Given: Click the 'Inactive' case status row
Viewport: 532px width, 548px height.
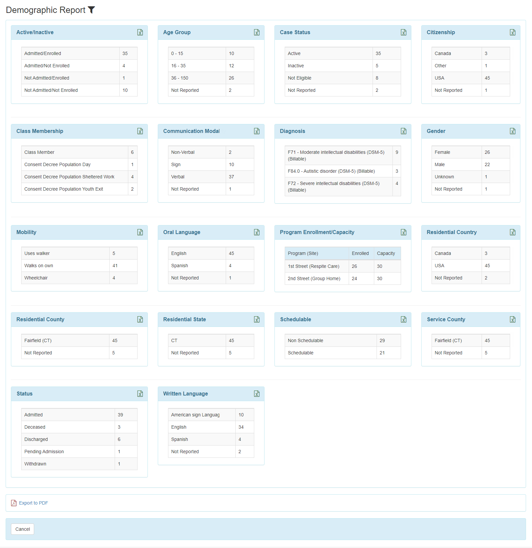Looking at the screenshot, I should [x=343, y=66].
